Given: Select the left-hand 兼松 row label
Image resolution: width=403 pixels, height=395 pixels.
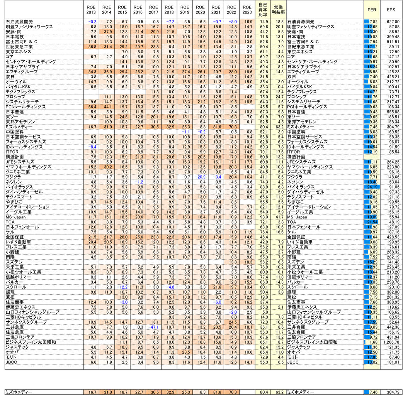Looking at the screenshot, I should (x=10, y=297).
